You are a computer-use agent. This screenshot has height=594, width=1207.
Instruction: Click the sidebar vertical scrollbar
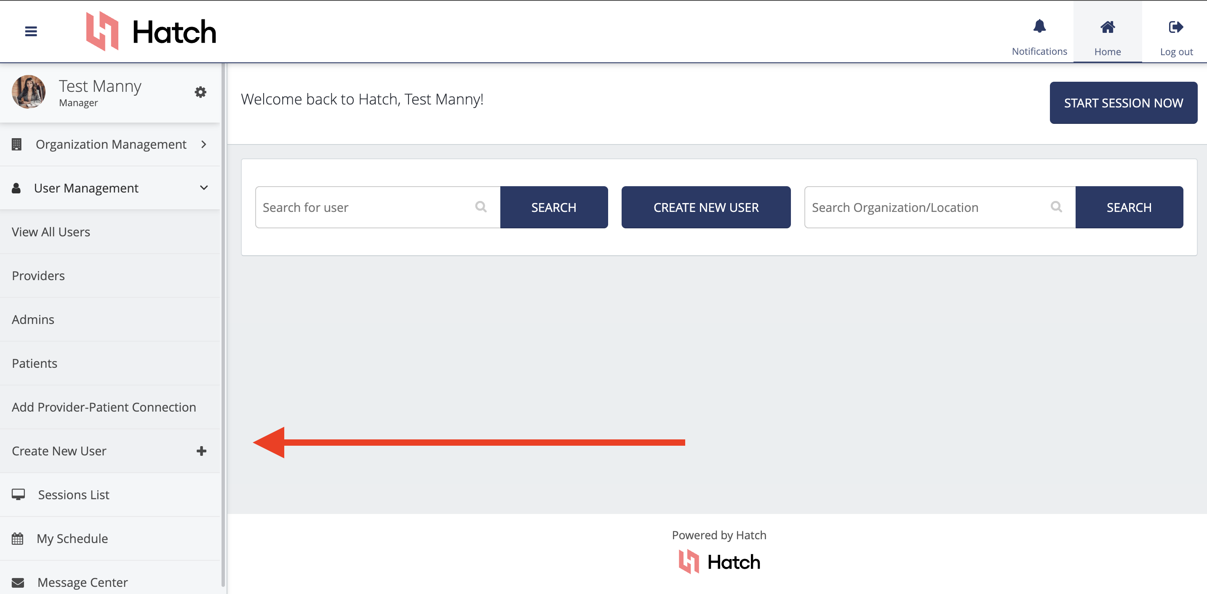[x=223, y=324]
